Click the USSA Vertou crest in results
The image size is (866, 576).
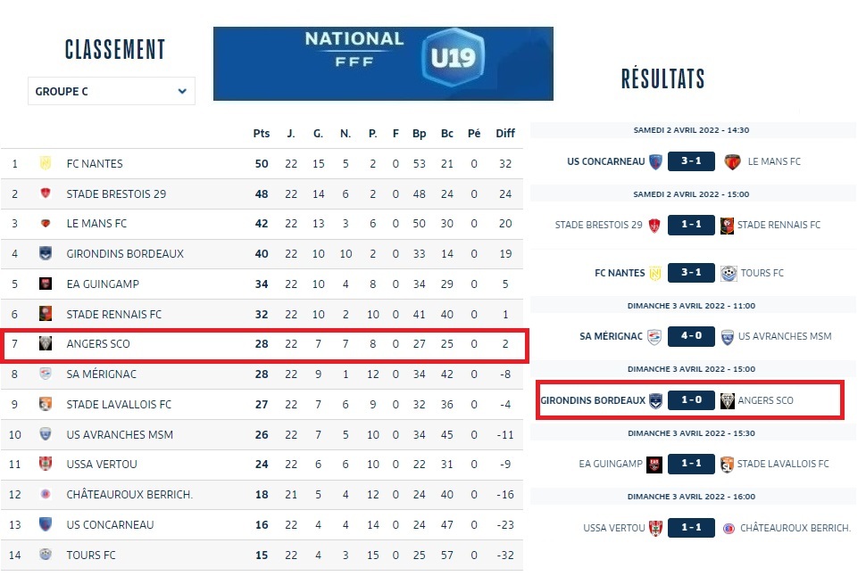(x=655, y=528)
